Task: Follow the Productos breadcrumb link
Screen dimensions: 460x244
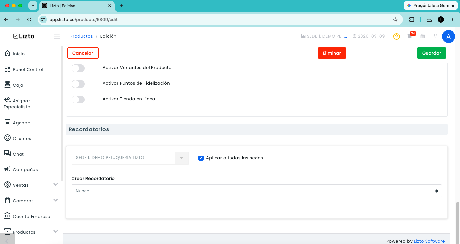Action: click(82, 36)
